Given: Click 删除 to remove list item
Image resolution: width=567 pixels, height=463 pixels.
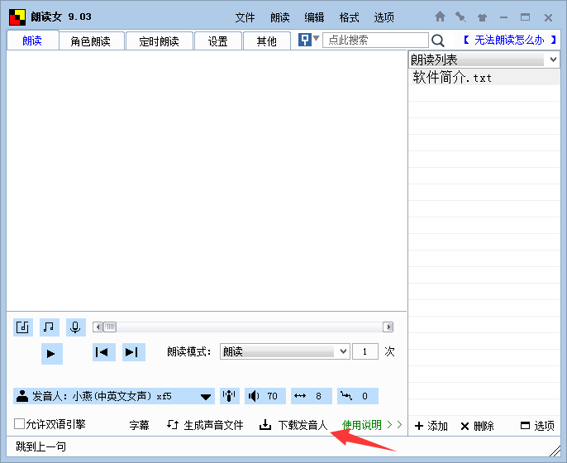Looking at the screenshot, I should (478, 426).
